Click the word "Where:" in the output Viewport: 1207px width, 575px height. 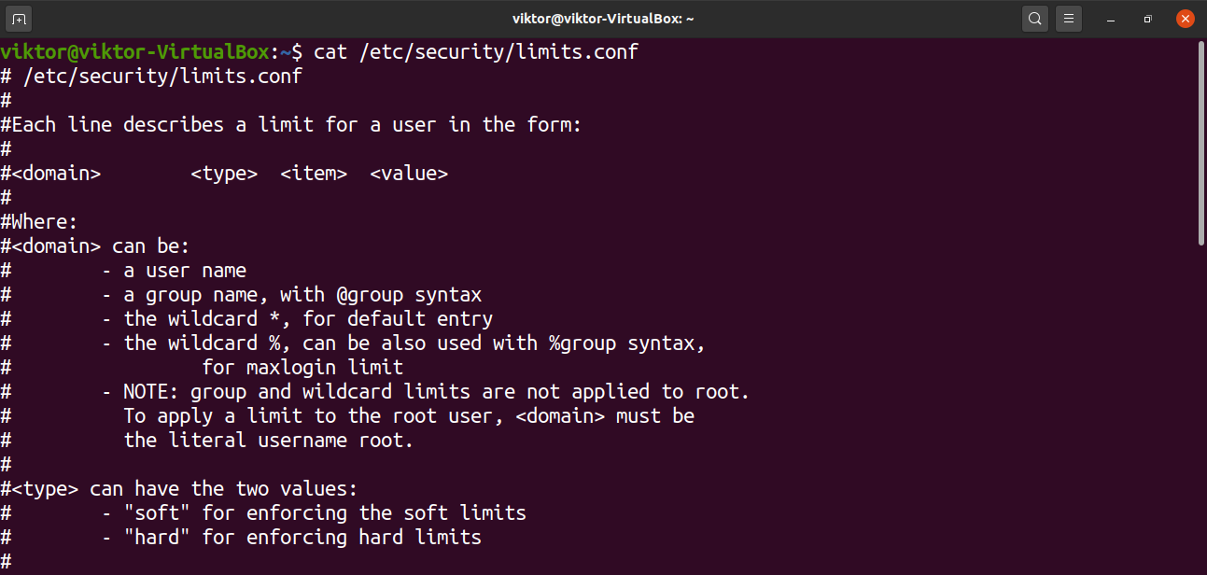(x=44, y=222)
